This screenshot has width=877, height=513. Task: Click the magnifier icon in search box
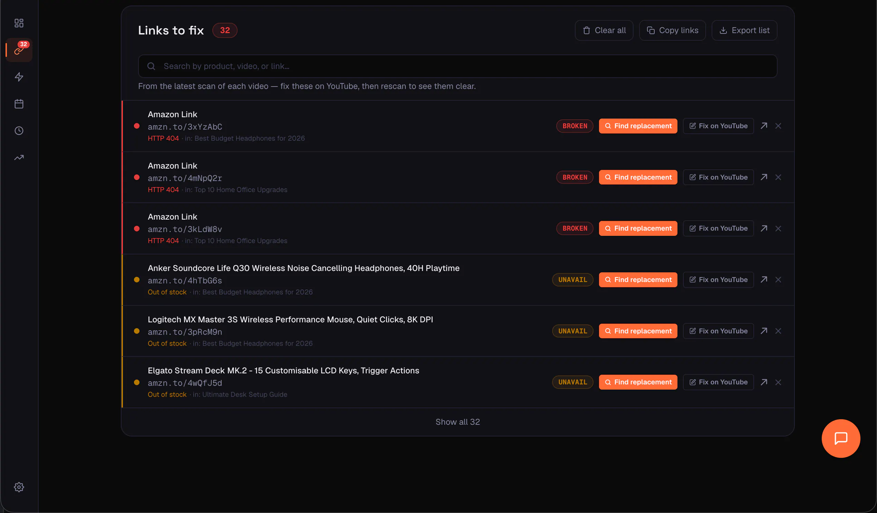[x=151, y=66]
